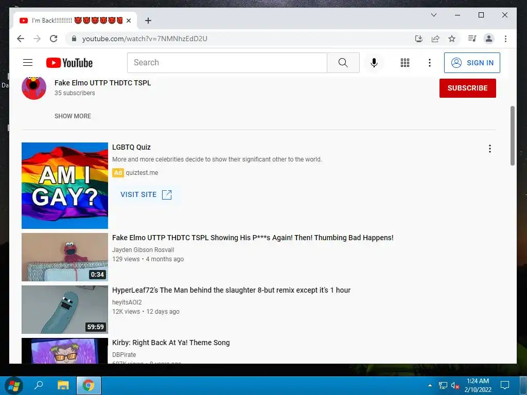Click the network status tray icon
The width and height of the screenshot is (527, 395).
pos(443,385)
